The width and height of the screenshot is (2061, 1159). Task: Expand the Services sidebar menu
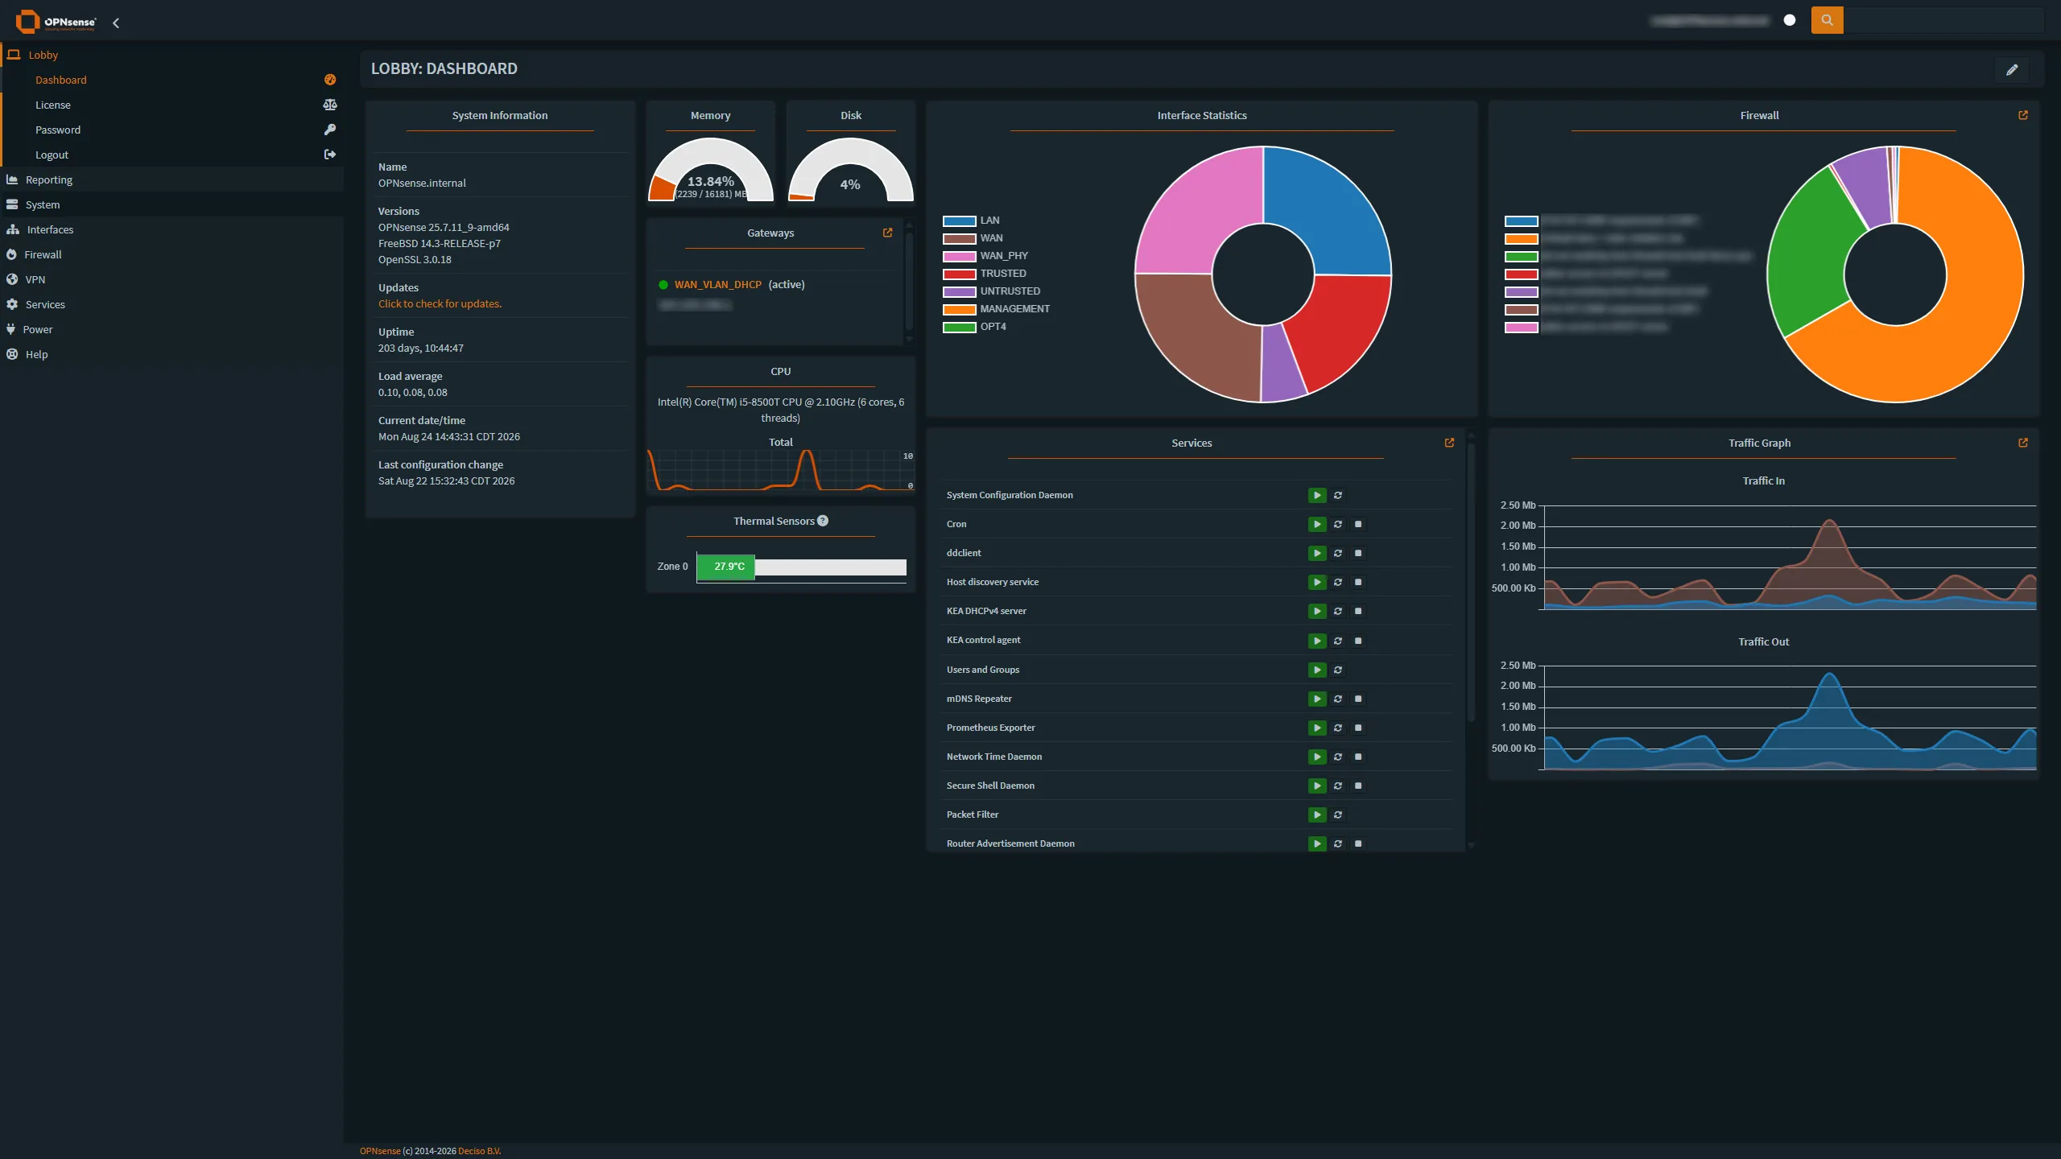(171, 304)
